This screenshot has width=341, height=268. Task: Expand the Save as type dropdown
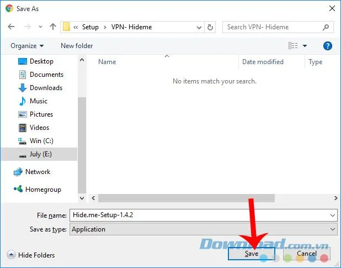tap(332, 229)
